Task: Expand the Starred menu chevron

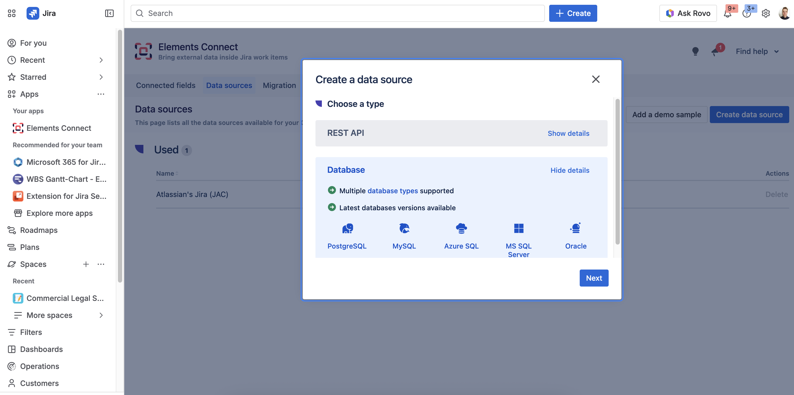Action: click(x=101, y=77)
